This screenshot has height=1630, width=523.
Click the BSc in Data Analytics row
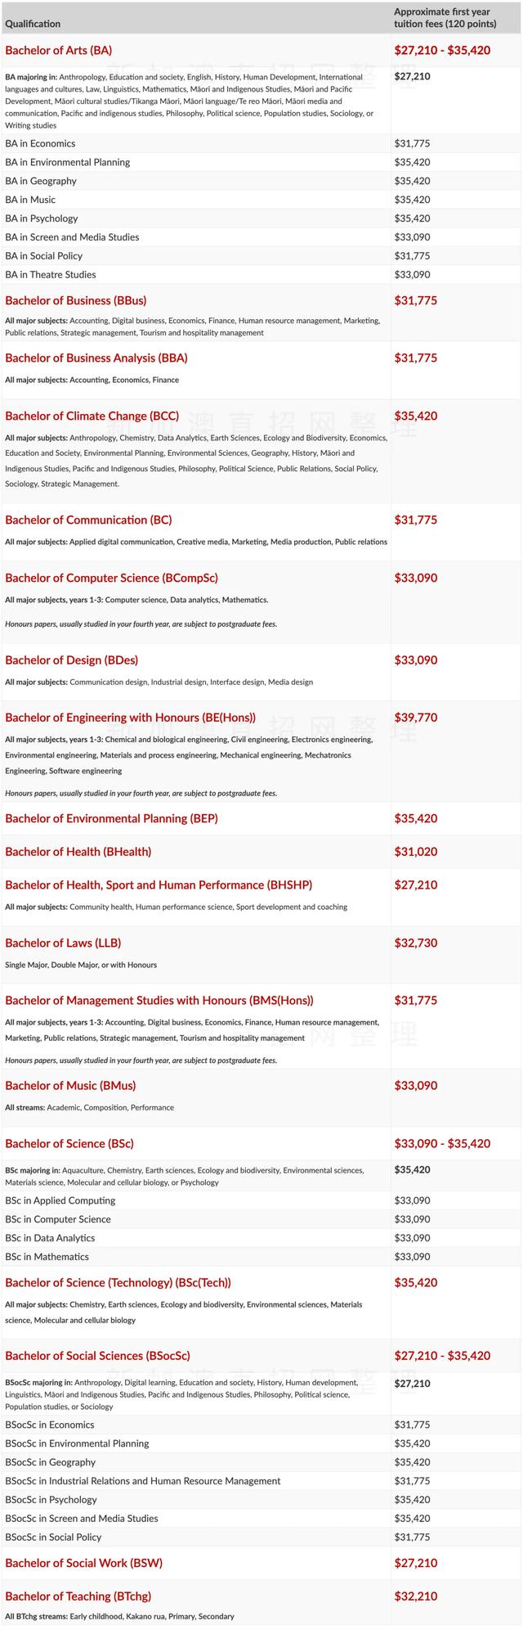(x=50, y=1238)
